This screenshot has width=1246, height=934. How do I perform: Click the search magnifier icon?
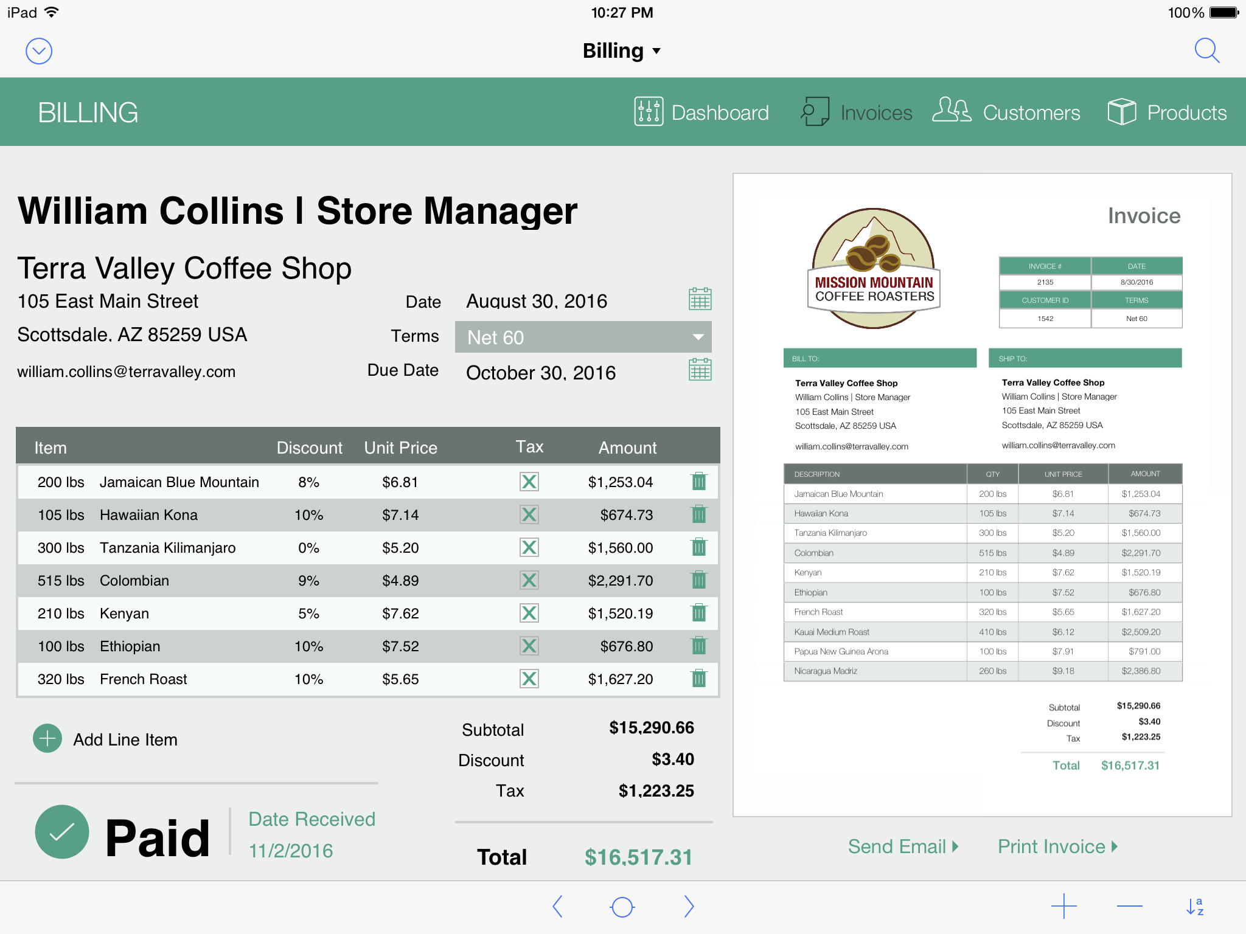[x=1206, y=51]
